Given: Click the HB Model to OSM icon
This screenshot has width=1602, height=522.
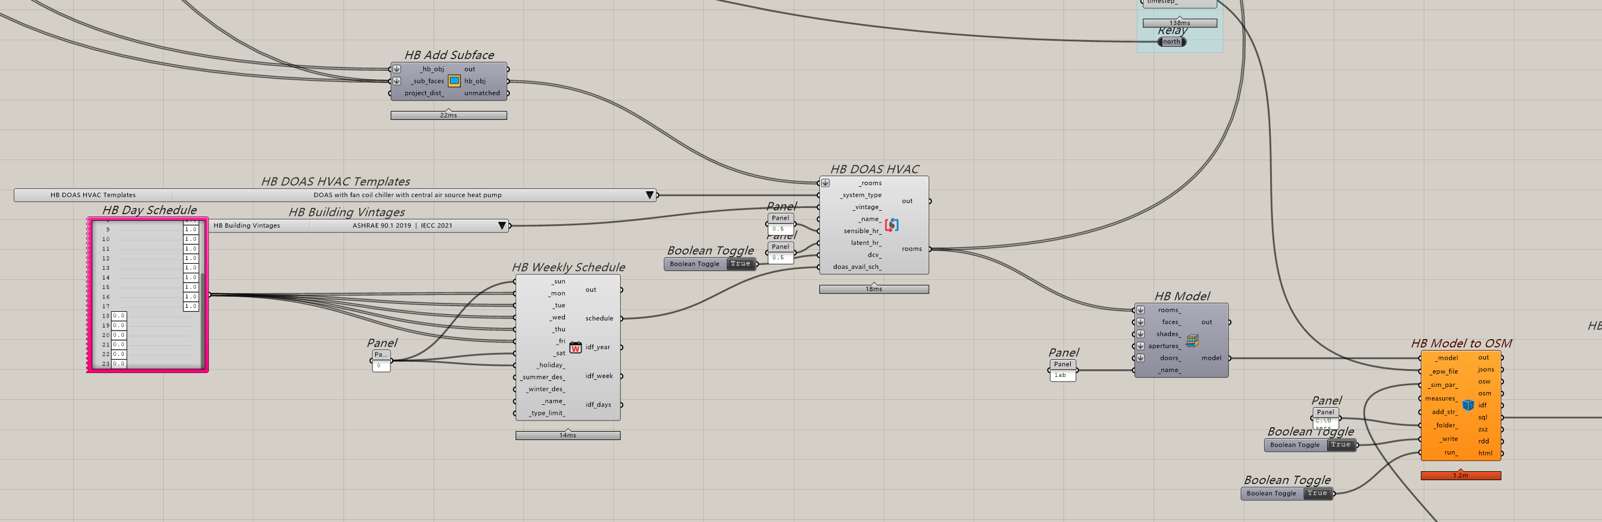Looking at the screenshot, I should [1468, 405].
